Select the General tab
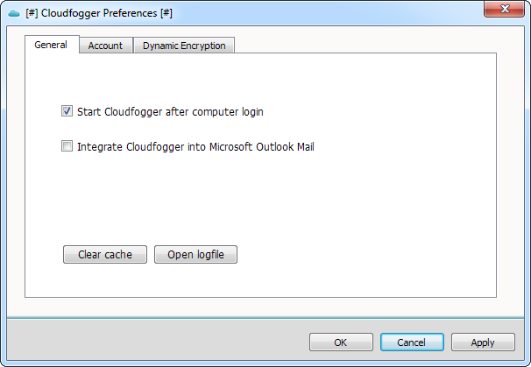Screen dimensions: 531x367 point(51,45)
